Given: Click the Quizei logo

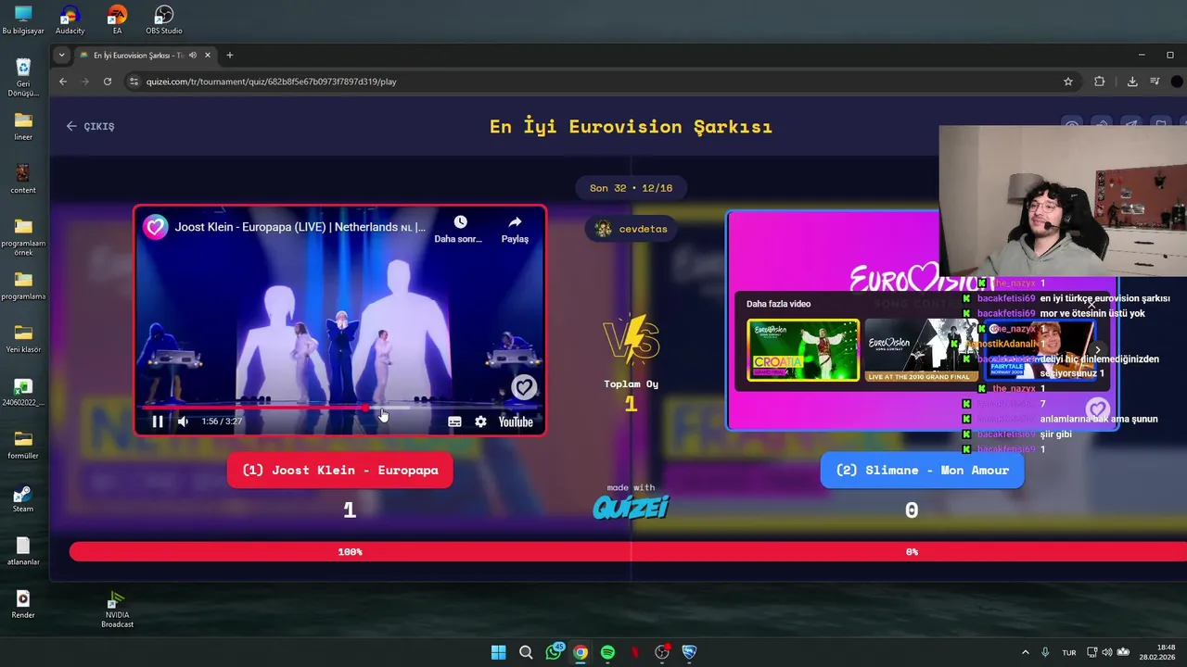Looking at the screenshot, I should coord(631,506).
